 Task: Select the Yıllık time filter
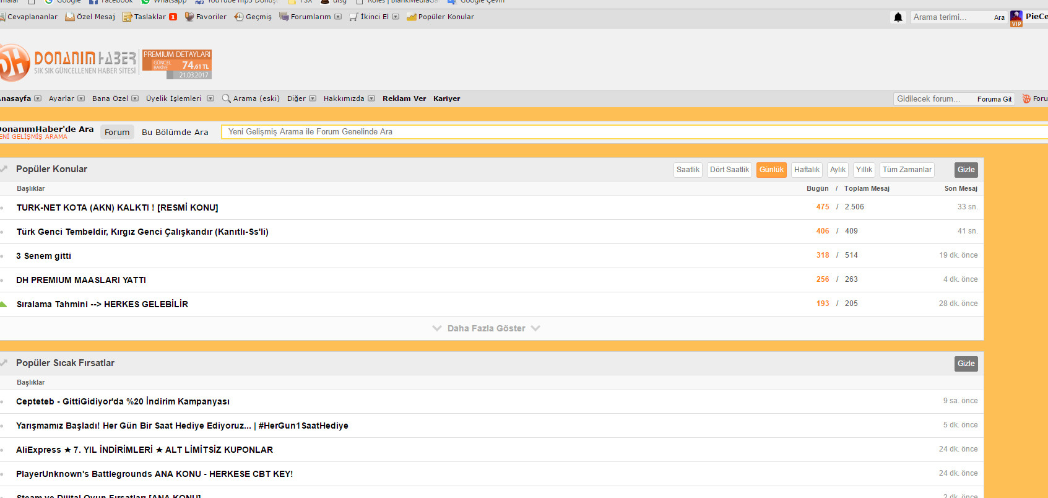pos(864,170)
